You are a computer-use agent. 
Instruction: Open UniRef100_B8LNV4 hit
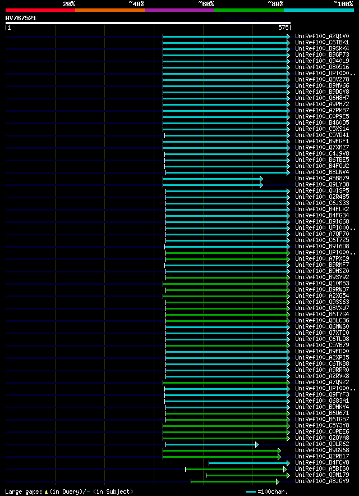click(322, 172)
